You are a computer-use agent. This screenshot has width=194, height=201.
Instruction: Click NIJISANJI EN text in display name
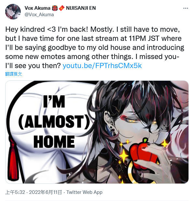click(81, 8)
